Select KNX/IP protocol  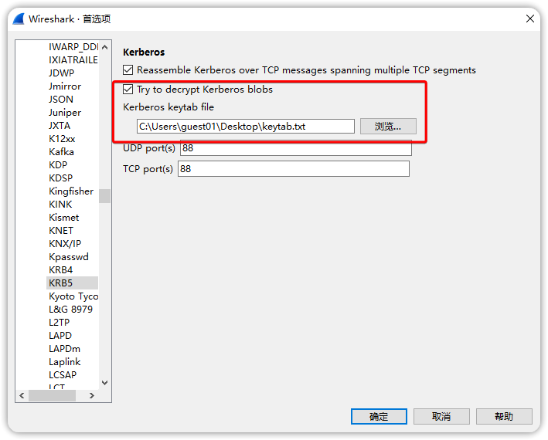pyautogui.click(x=65, y=244)
